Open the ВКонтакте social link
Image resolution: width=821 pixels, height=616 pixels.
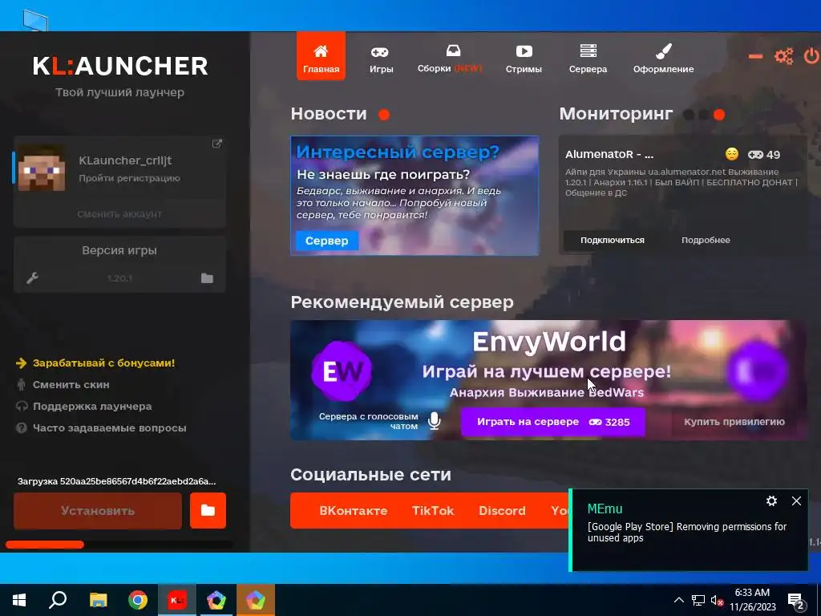[354, 511]
